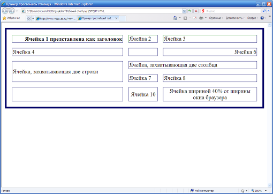Open the Безопасность dropdown menu
This screenshot has width=273, height=194.
[x=235, y=18]
